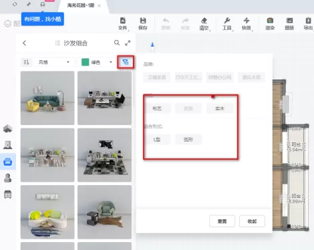This screenshot has width=314, height=250.
Task: Click the refresh icon at top left
Action: [15, 4]
